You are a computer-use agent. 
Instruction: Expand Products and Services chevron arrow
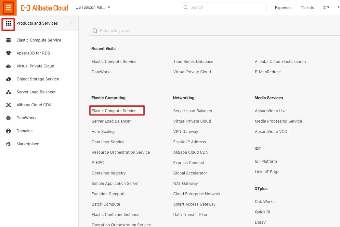point(71,23)
